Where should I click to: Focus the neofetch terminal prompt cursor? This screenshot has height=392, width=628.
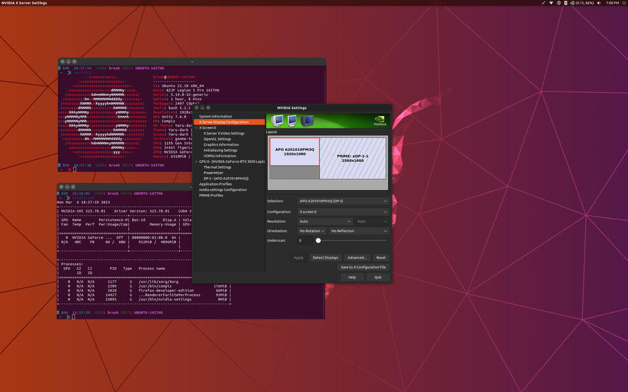[75, 170]
